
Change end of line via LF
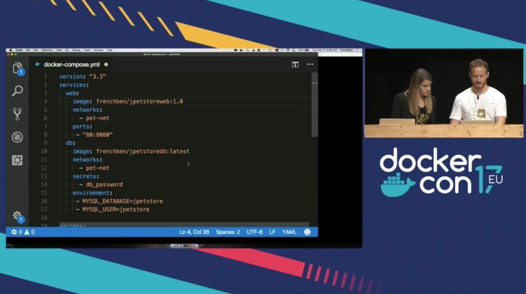point(272,232)
